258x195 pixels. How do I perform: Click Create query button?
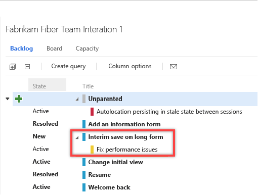pos(68,66)
